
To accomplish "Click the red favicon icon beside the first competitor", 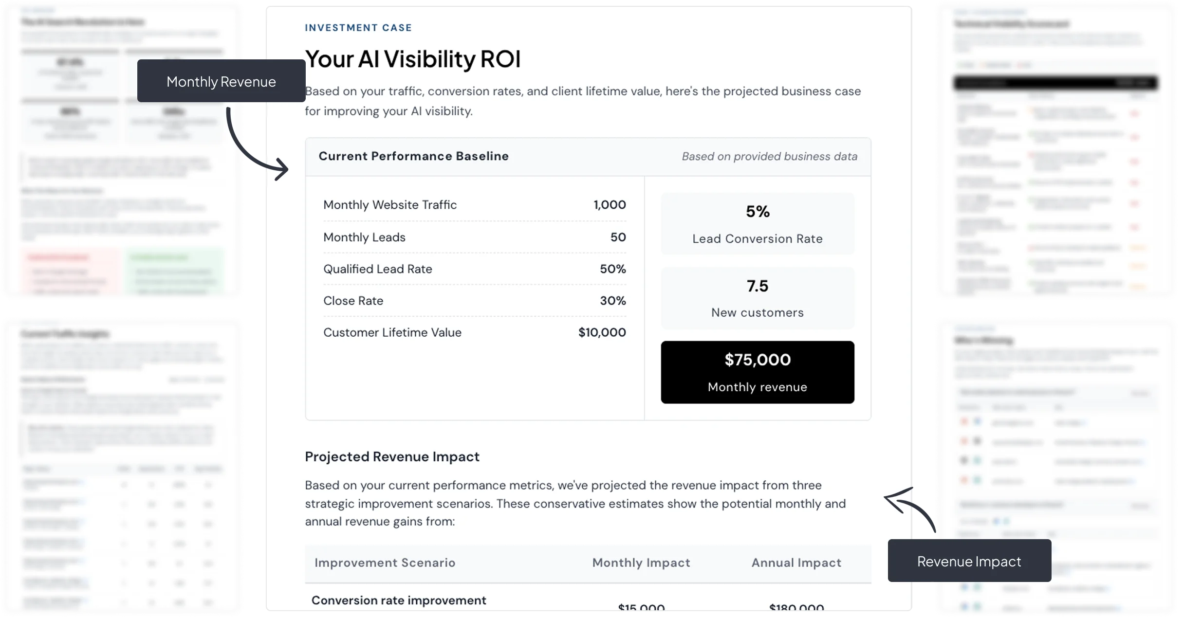I will click(x=965, y=422).
